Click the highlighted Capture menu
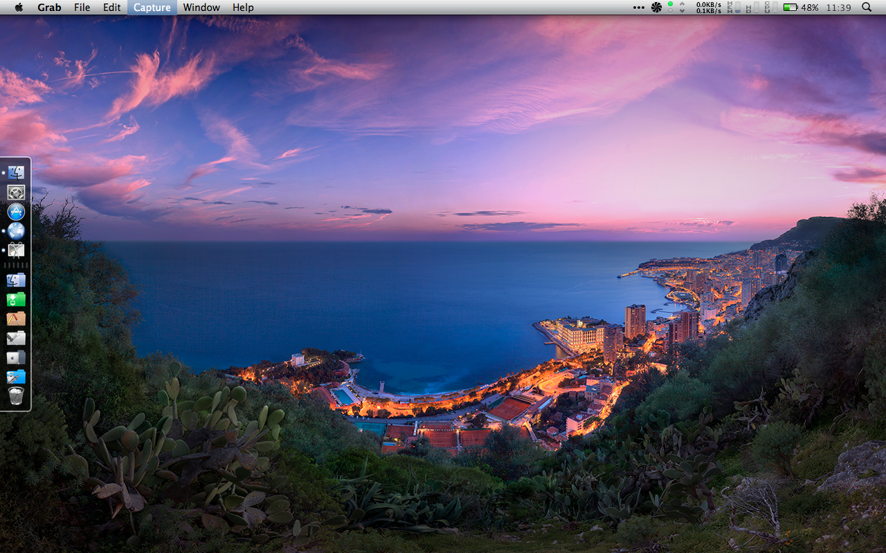Viewport: 886px width, 553px height. 152,8
